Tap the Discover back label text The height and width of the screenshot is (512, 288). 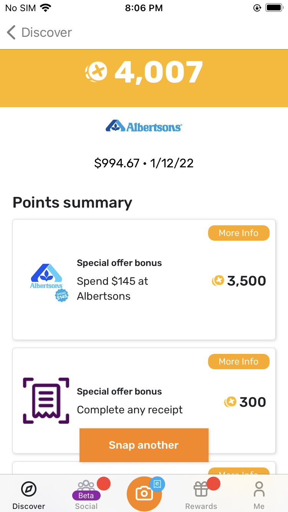coord(46,33)
